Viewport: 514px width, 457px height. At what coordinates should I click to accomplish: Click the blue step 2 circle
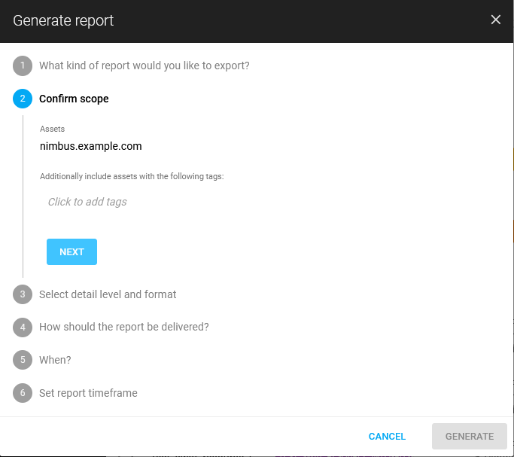[23, 99]
